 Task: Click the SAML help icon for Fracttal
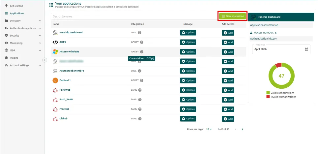(140, 109)
